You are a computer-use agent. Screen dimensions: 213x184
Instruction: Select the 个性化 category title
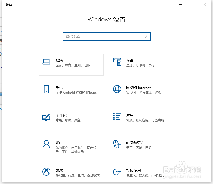61,115
